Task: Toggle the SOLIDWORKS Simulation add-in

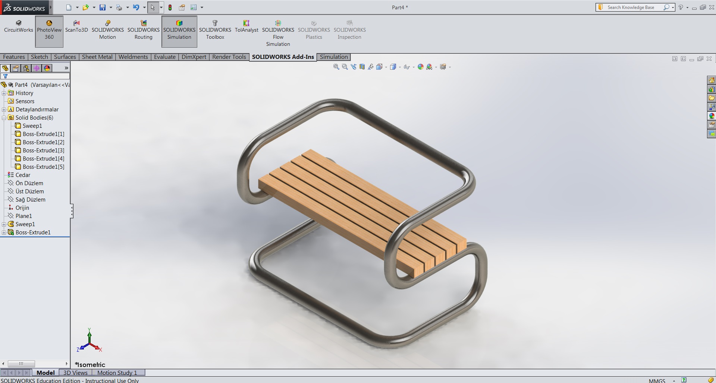Action: click(179, 31)
